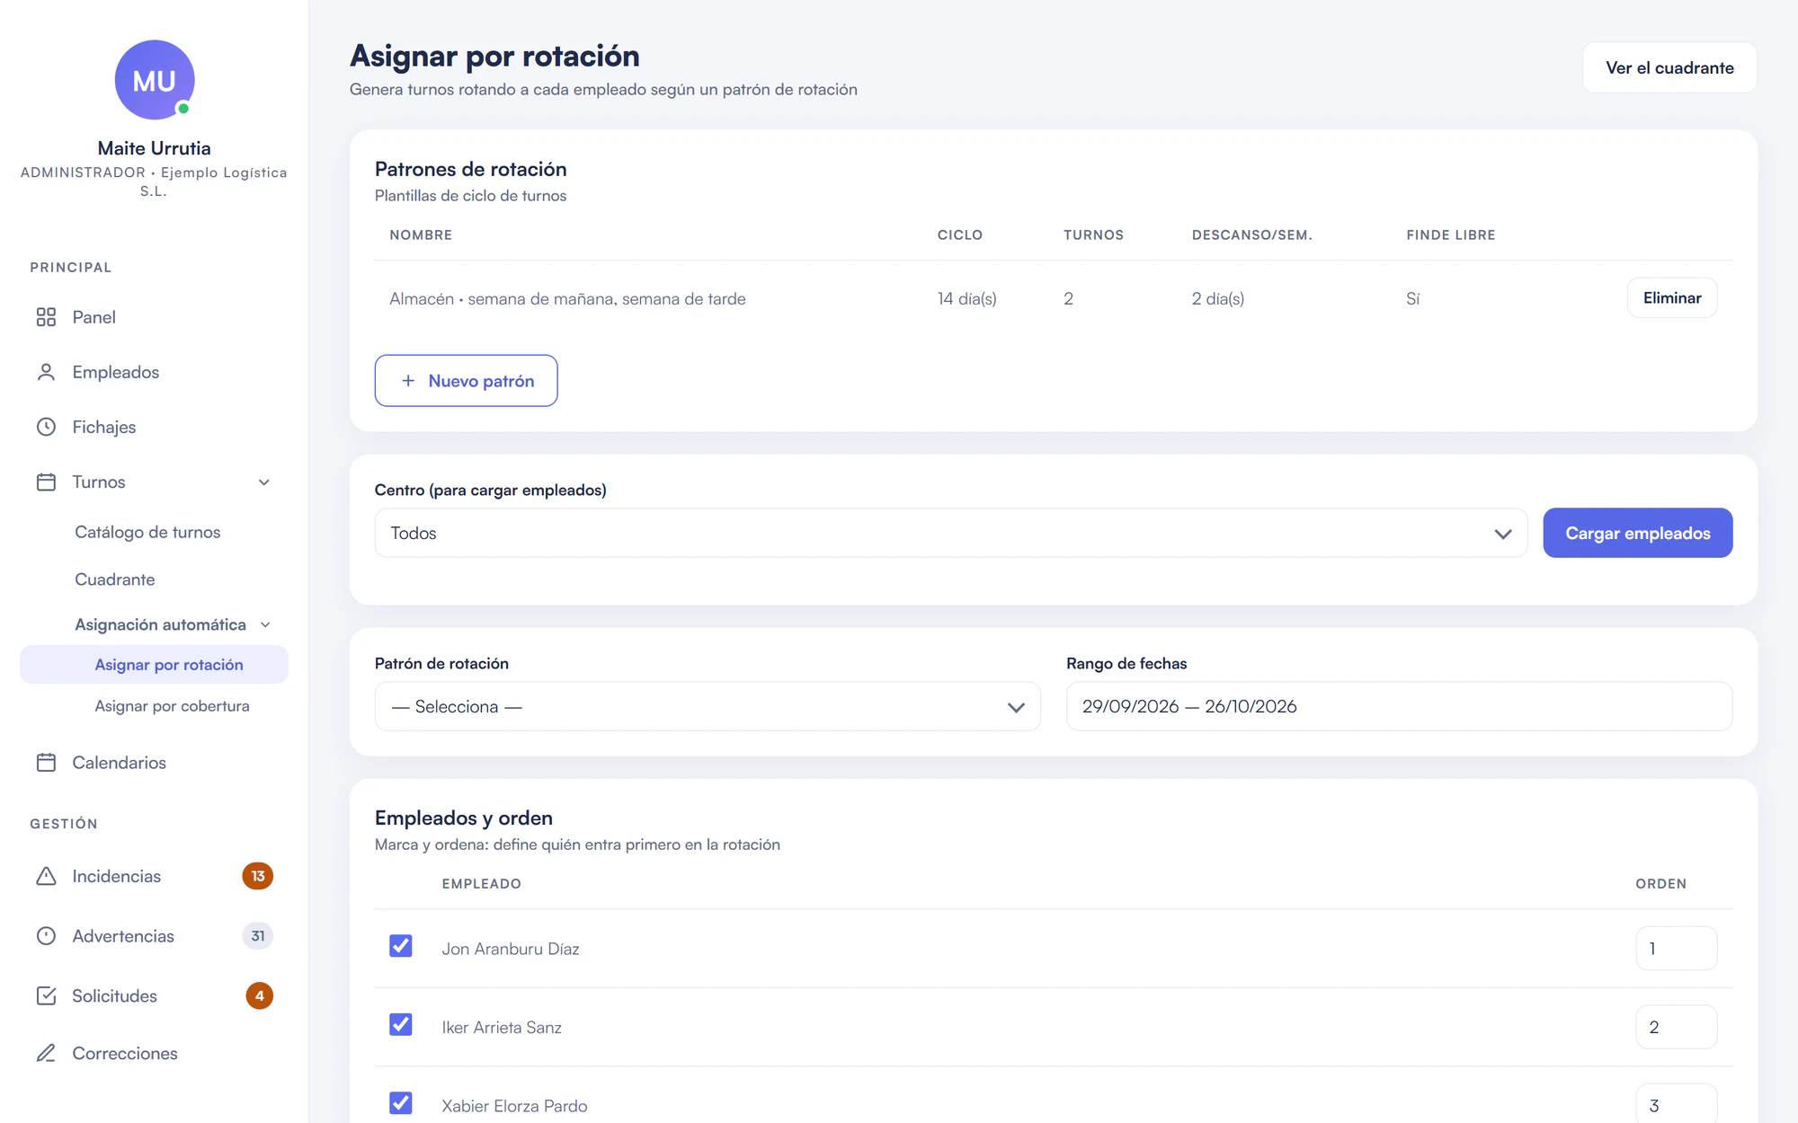The image size is (1798, 1123).
Task: Click the Nuevo patrón button label
Action: point(481,381)
